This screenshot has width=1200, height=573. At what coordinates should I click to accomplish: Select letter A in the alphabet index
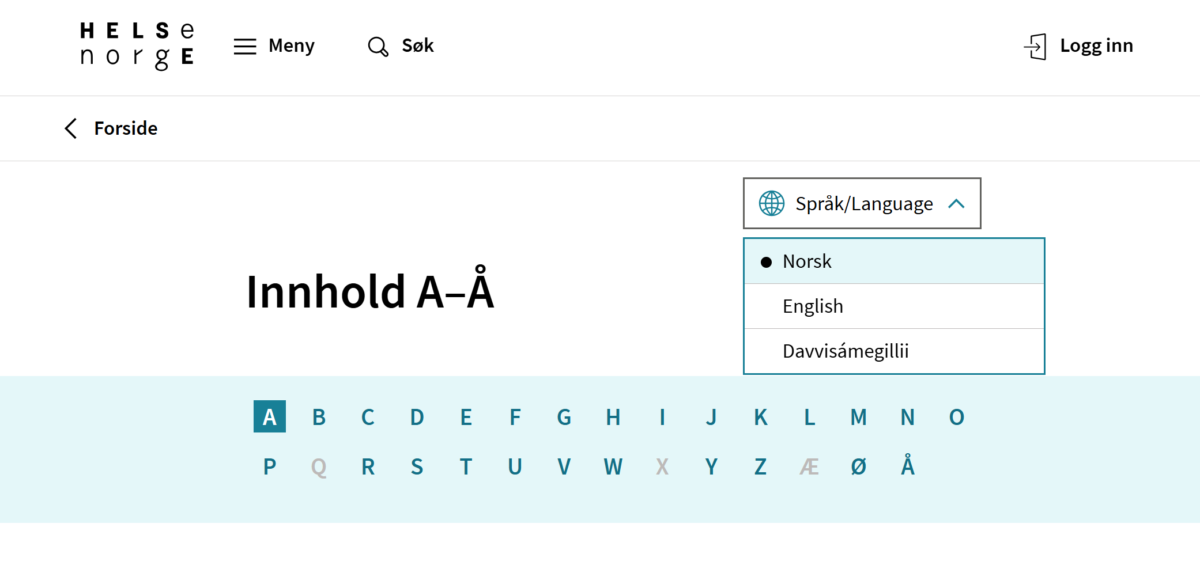coord(270,417)
